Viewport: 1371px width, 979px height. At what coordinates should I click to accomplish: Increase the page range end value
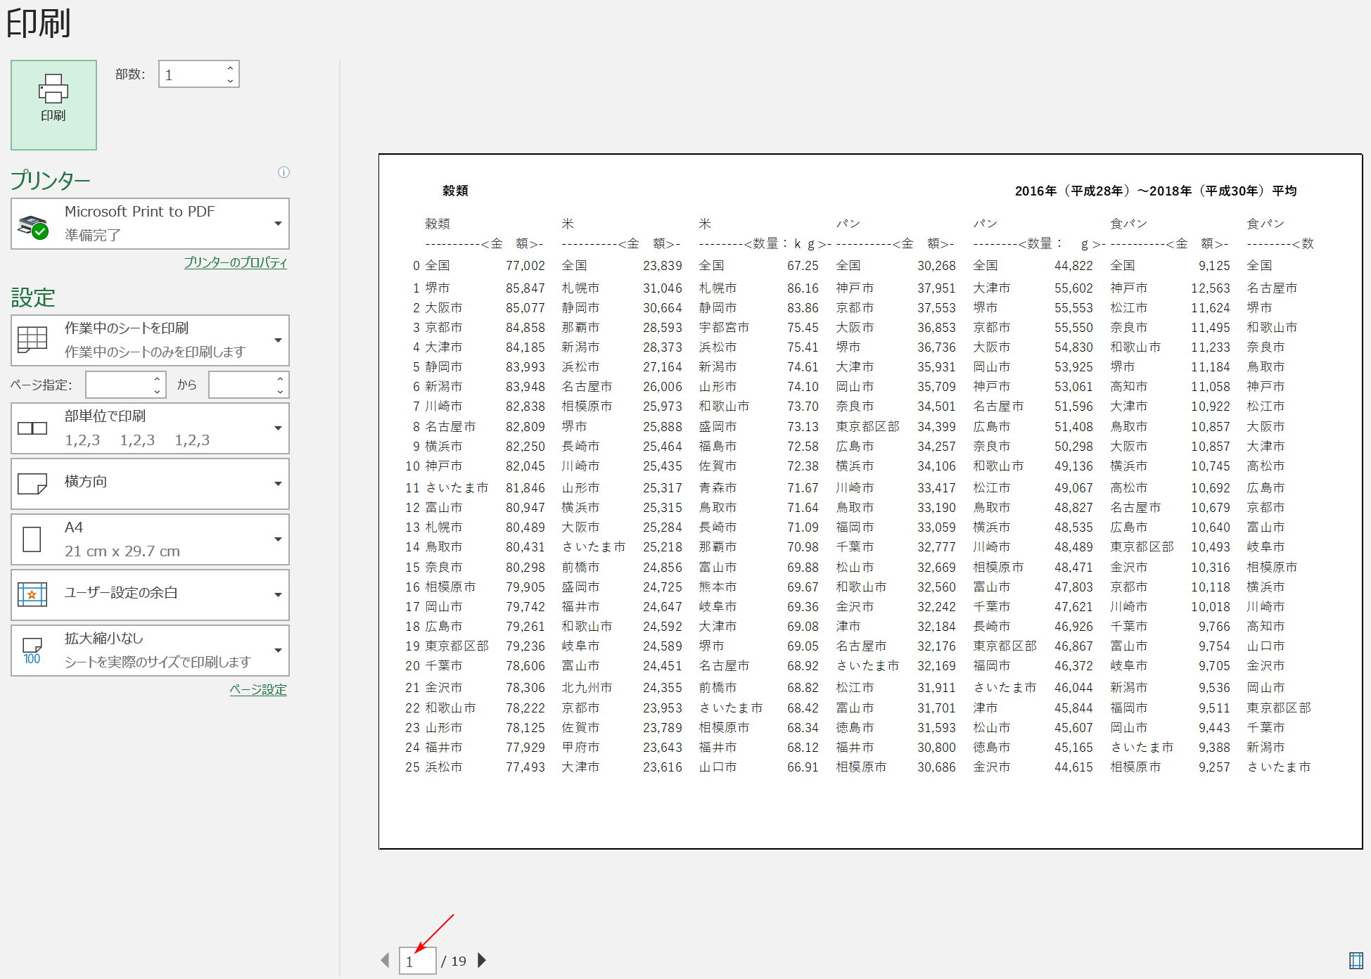coord(280,379)
